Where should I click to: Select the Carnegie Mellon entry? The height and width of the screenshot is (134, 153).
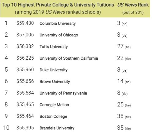click(x=54, y=105)
